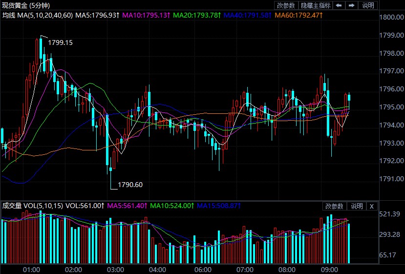Click the 1799.15 high price marker

[61, 42]
